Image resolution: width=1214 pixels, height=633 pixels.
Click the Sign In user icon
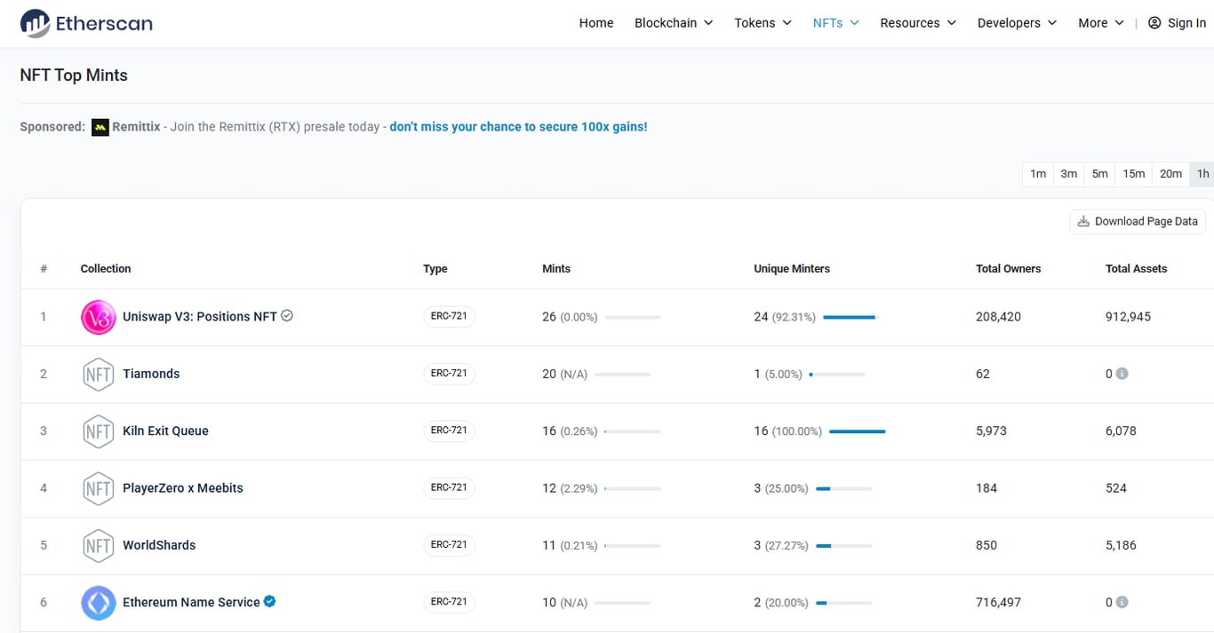pos(1154,23)
